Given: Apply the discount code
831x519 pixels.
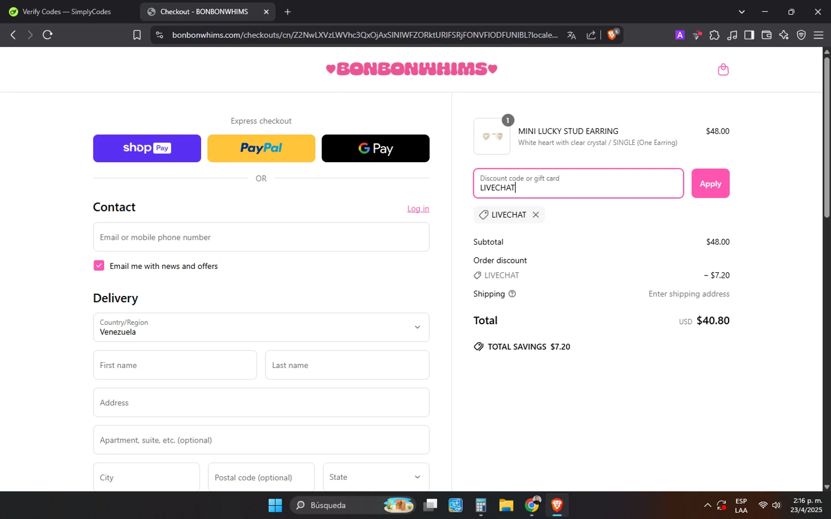Looking at the screenshot, I should click(710, 184).
